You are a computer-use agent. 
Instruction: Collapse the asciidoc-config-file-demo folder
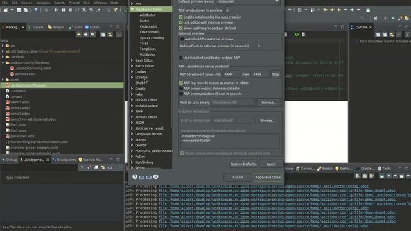(x=3, y=63)
